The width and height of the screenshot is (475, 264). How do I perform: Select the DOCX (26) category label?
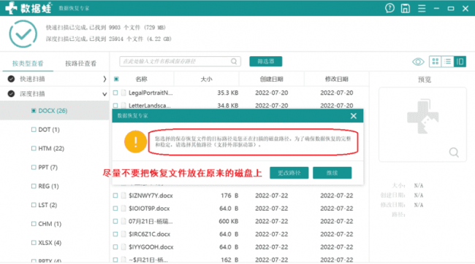click(x=53, y=111)
